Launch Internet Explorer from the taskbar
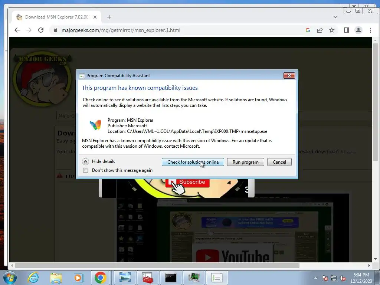 tap(33, 278)
